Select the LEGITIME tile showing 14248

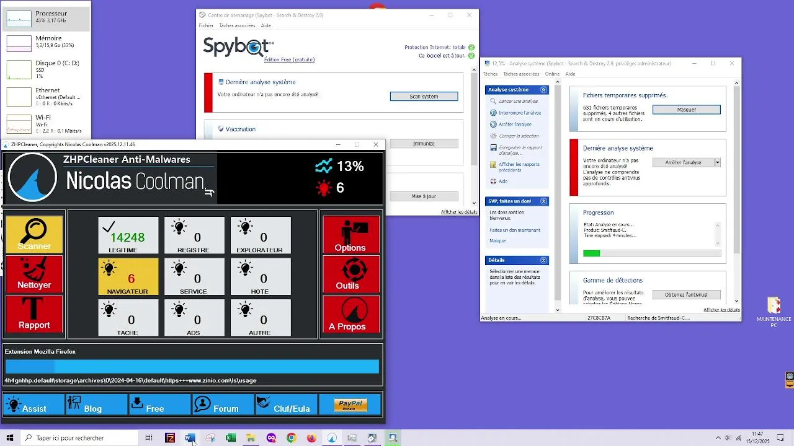(x=128, y=235)
